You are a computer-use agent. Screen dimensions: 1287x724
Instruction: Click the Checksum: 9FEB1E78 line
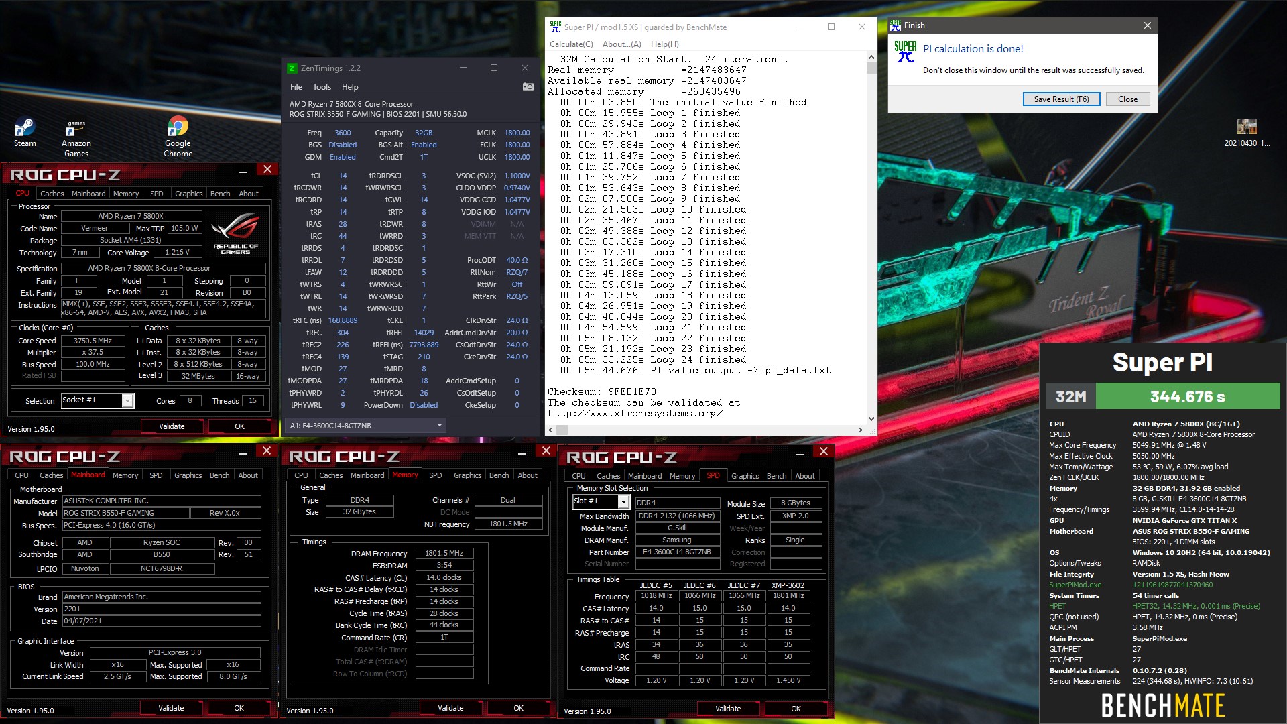click(x=602, y=392)
